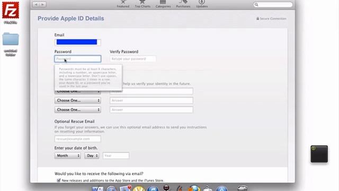Click the Optional Rescue Email label
This screenshot has width=339, height=191.
(74, 121)
